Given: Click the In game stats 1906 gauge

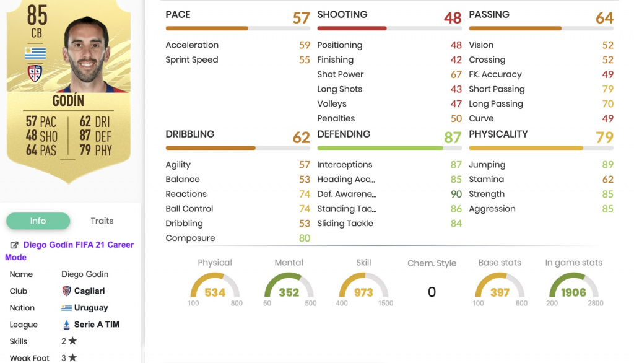Looking at the screenshot, I should [573, 287].
